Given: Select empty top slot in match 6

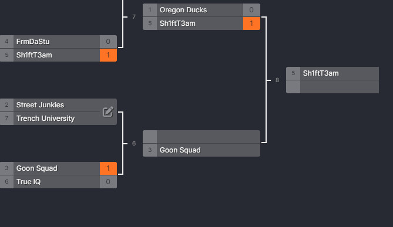Looking at the screenshot, I should [201, 137].
